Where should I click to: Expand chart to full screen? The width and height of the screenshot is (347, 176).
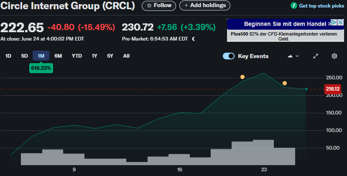[316, 56]
